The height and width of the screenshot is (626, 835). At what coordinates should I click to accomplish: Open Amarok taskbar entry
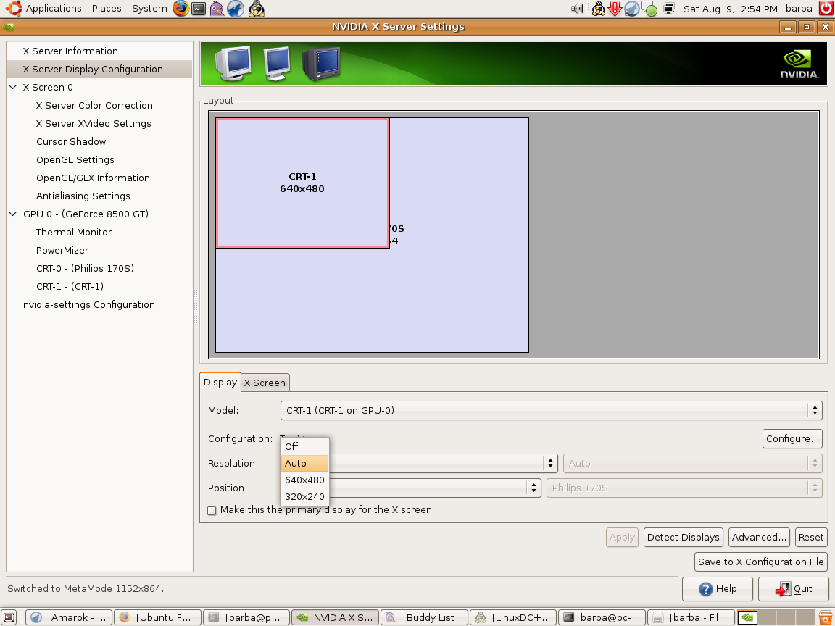pos(69,617)
